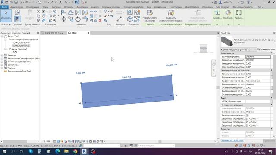Image resolution: width=276 pixels, height=155 pixels.
Task: Switch to the Site Designer ribbon tab
Action: [x=223, y=7]
